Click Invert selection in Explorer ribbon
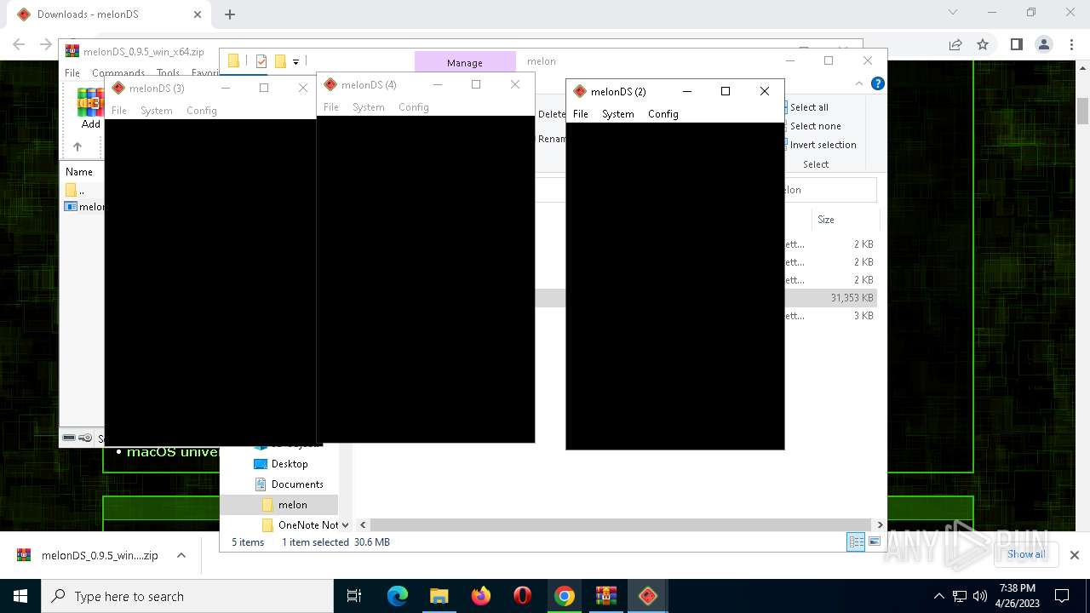The width and height of the screenshot is (1090, 613). click(x=822, y=145)
